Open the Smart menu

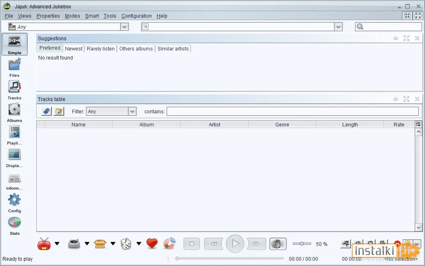point(92,16)
